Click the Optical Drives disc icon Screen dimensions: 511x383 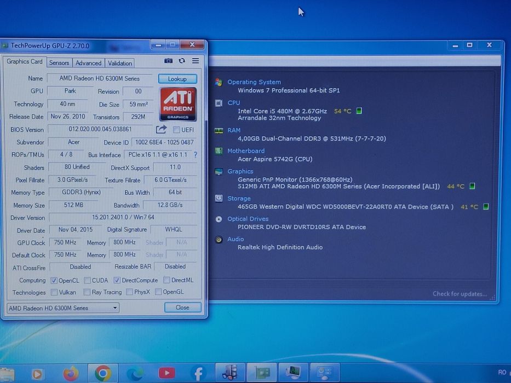(219, 219)
